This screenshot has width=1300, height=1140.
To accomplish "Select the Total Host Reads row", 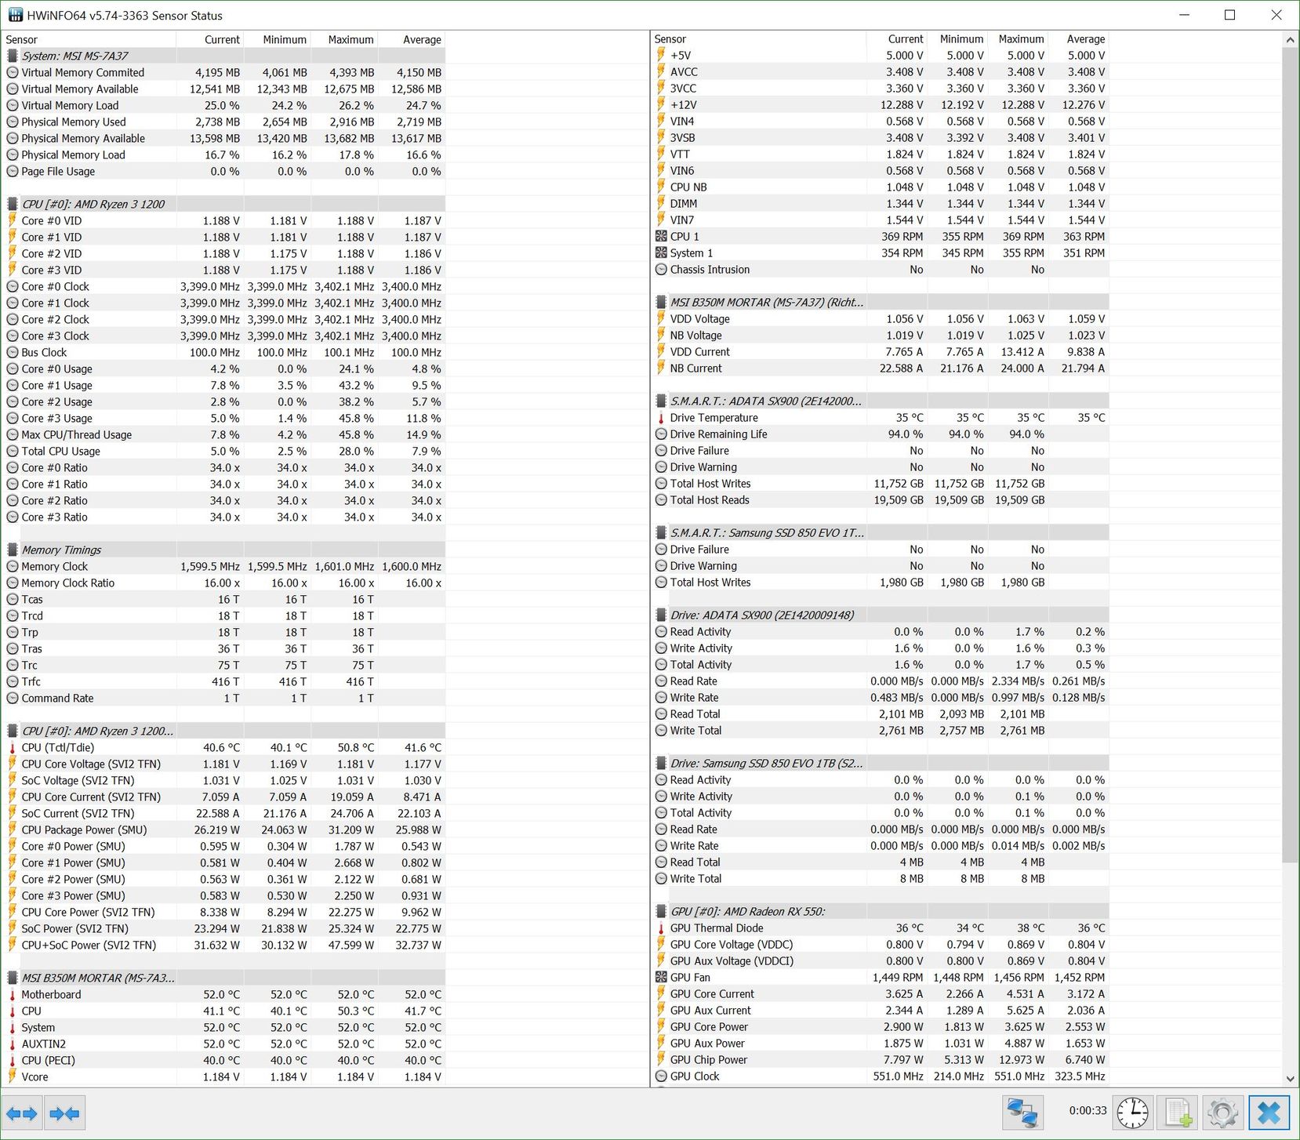I will 881,499.
